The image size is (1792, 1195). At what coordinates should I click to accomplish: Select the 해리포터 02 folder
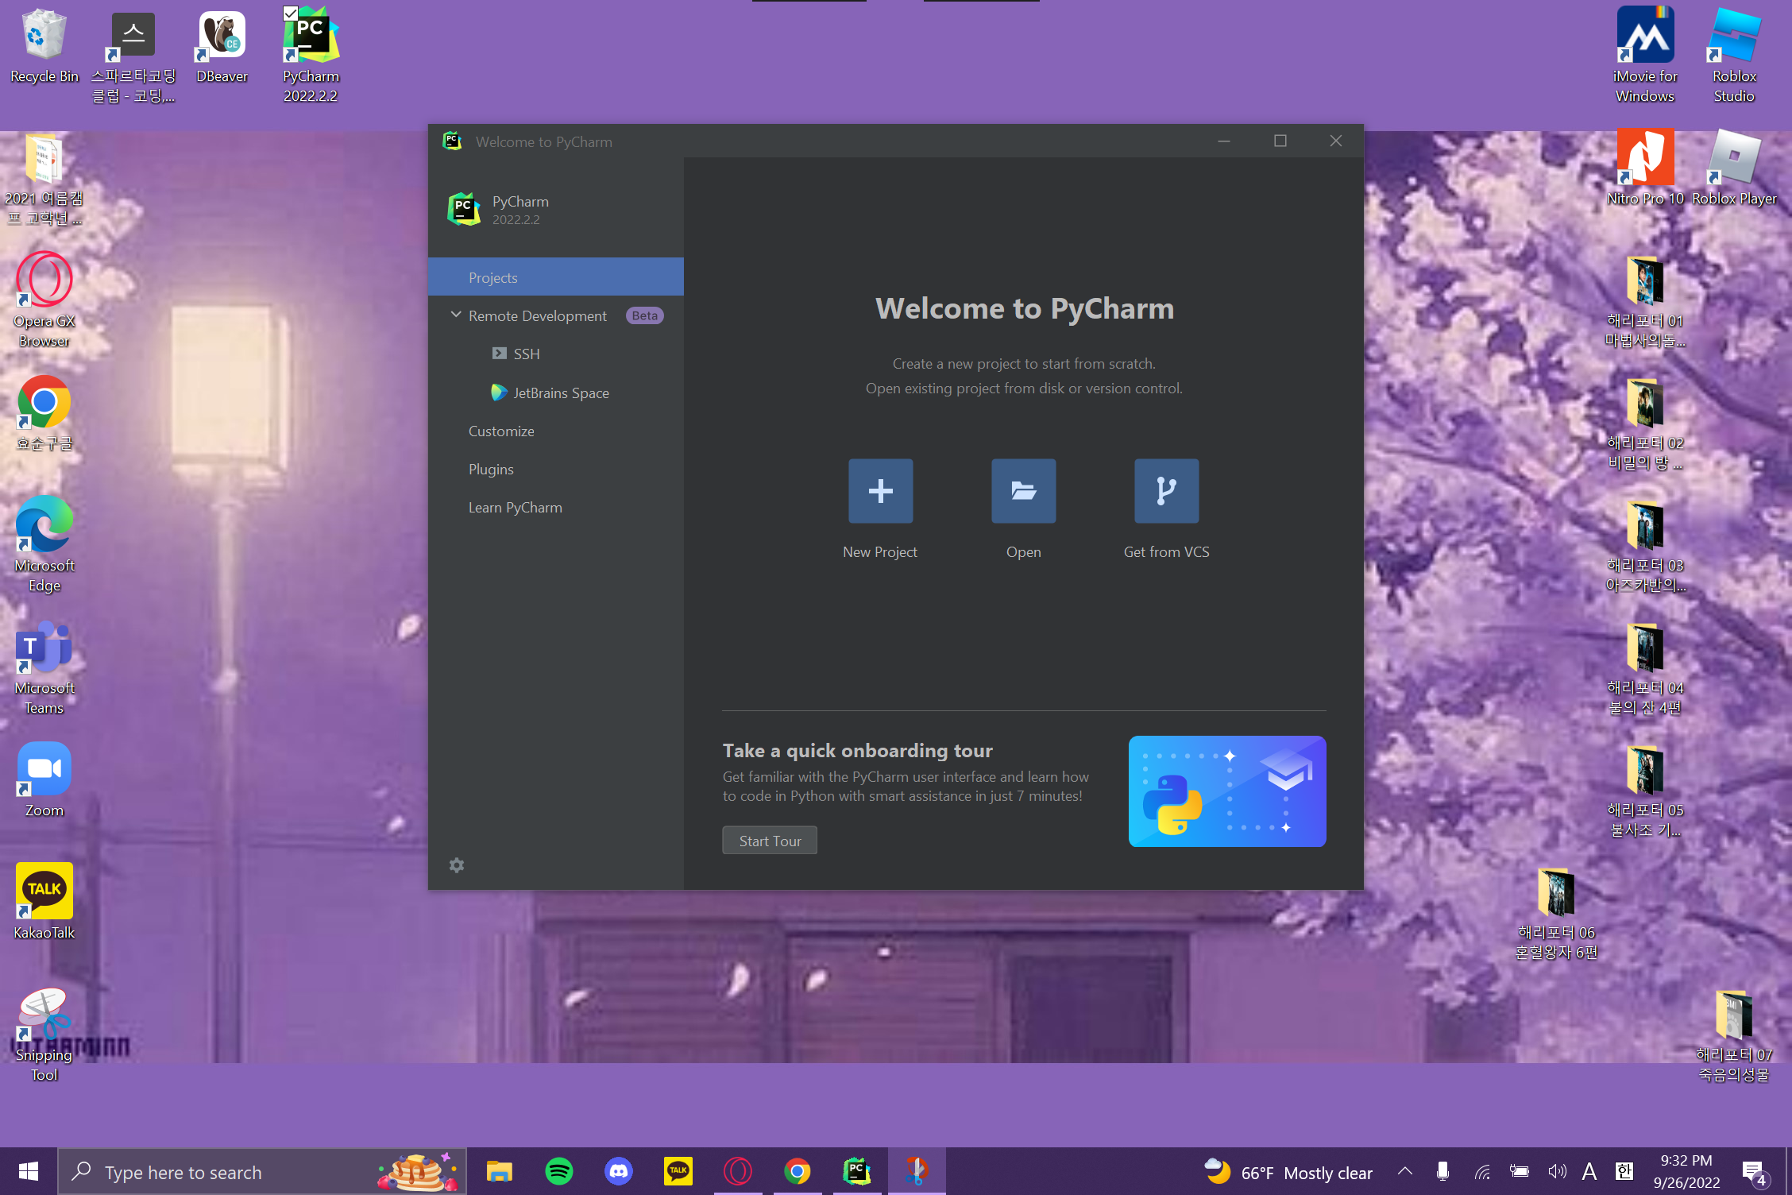pyautogui.click(x=1646, y=424)
